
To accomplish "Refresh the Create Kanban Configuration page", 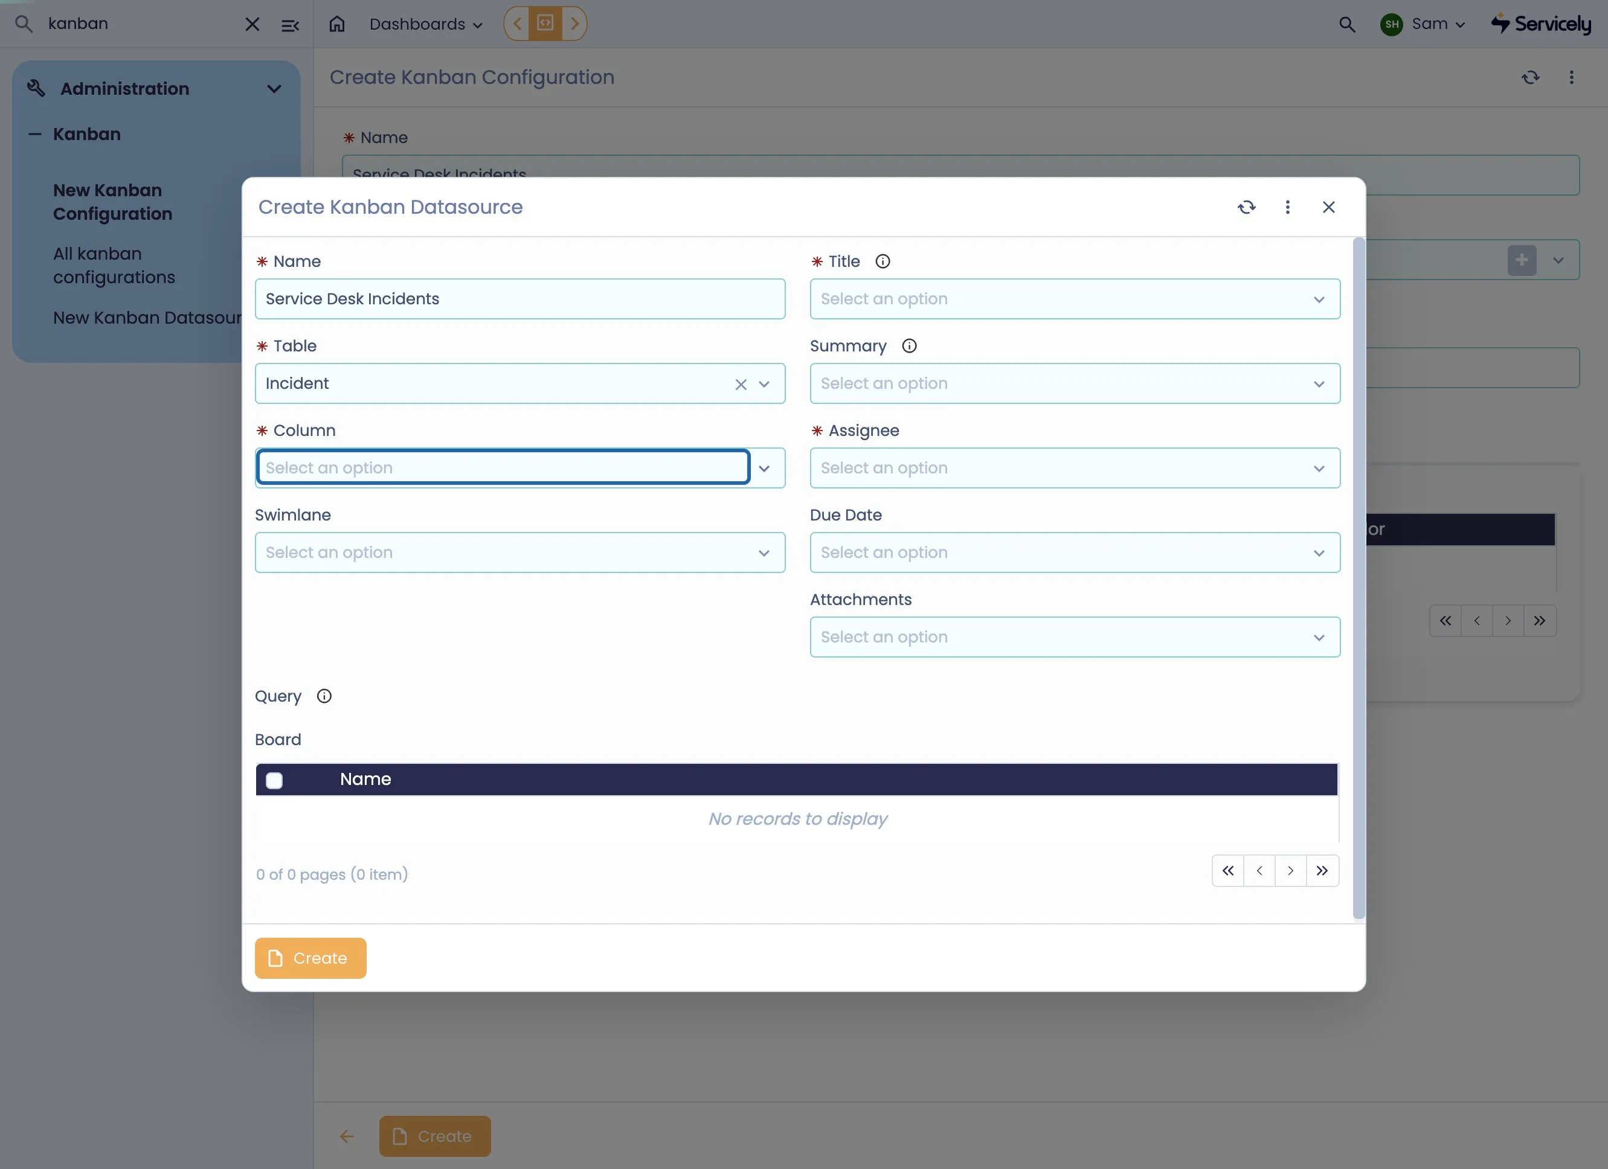I will tap(1531, 77).
